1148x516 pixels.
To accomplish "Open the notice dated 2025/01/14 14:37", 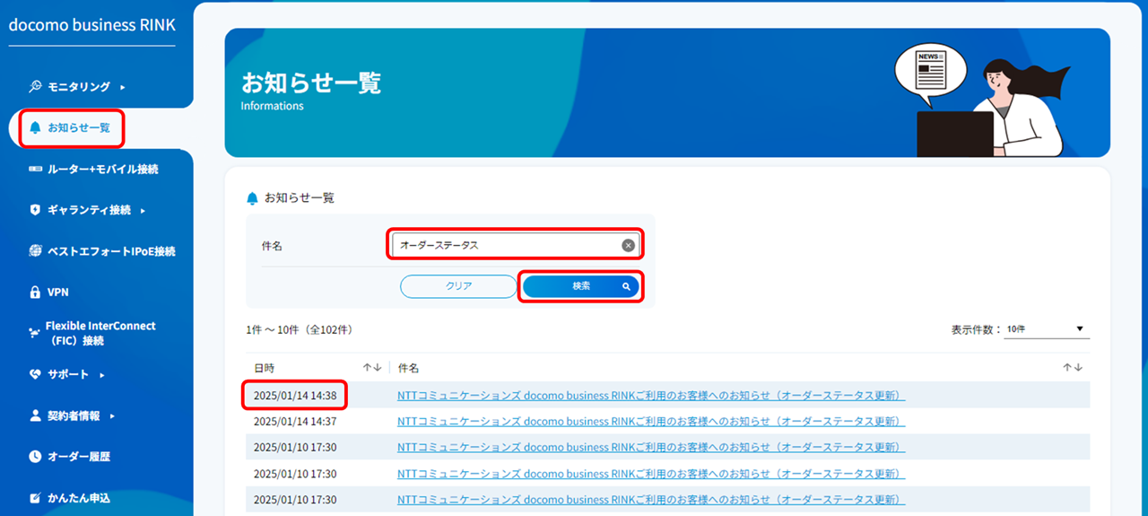I will 651,422.
